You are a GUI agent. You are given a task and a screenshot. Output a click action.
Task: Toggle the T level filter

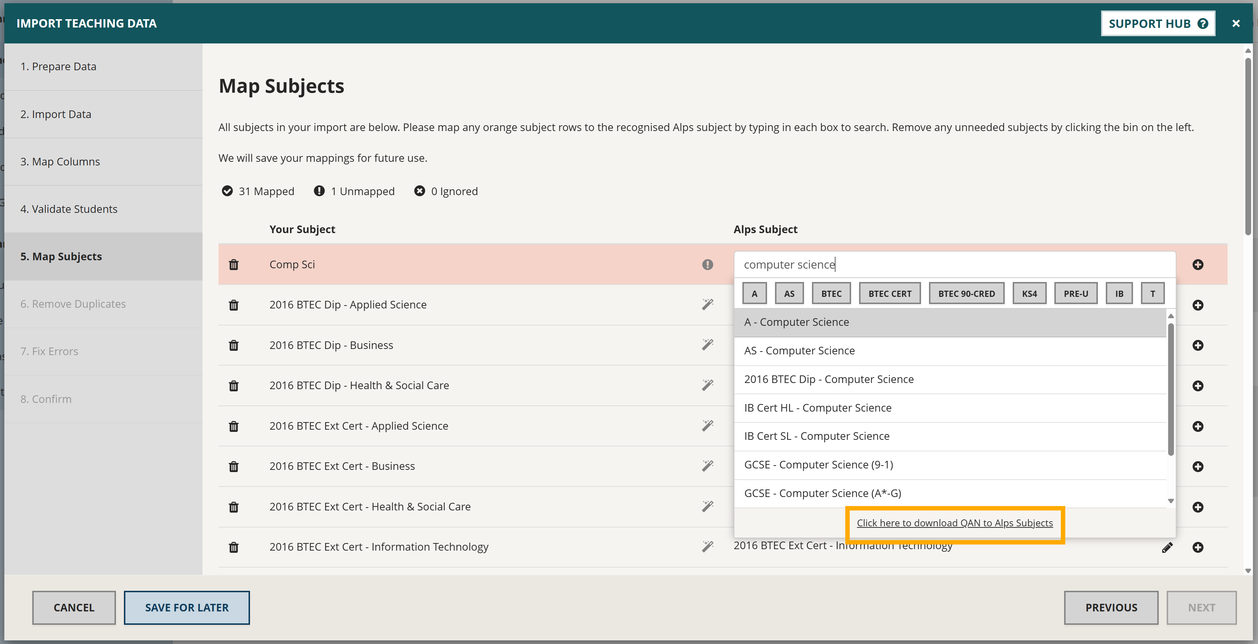coord(1153,294)
